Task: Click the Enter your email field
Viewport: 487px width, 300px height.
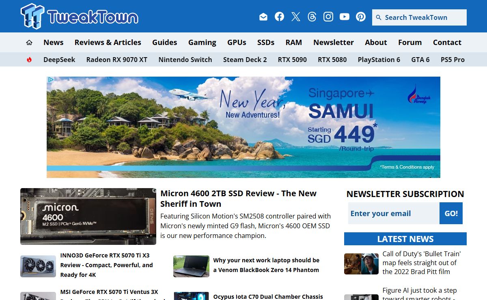Action: click(x=394, y=214)
